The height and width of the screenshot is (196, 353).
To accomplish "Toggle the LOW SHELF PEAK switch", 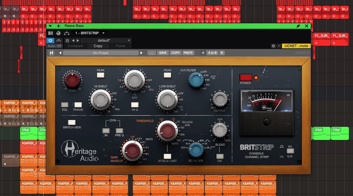I will 167,75.
